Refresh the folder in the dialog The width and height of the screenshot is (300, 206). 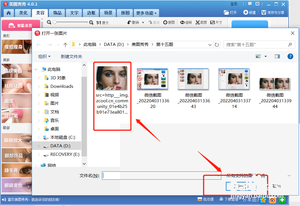click(217, 45)
